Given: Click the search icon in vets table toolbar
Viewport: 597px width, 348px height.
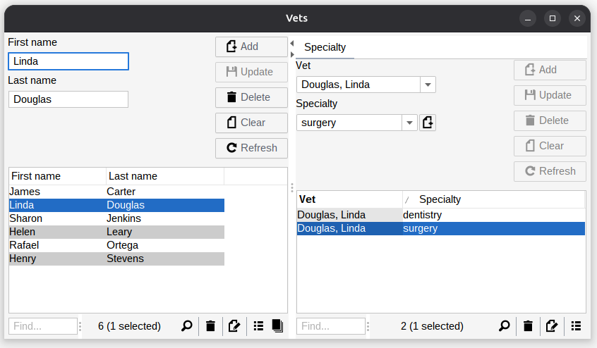Looking at the screenshot, I should click(187, 326).
